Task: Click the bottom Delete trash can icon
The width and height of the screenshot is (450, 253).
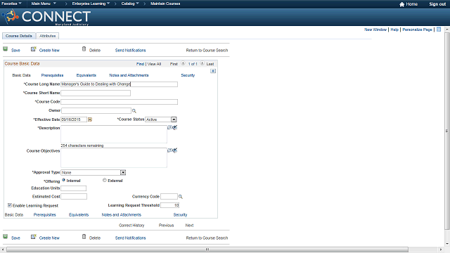Action: [x=84, y=236]
